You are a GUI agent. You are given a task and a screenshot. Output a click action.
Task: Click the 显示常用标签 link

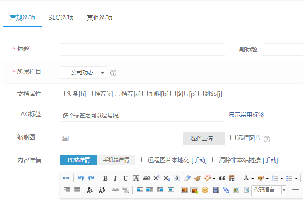click(x=247, y=115)
